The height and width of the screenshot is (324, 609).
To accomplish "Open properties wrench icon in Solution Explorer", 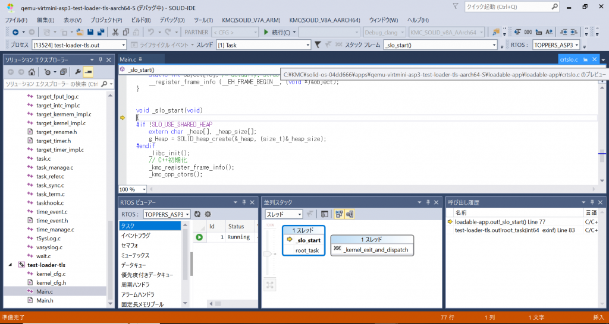I will (77, 72).
